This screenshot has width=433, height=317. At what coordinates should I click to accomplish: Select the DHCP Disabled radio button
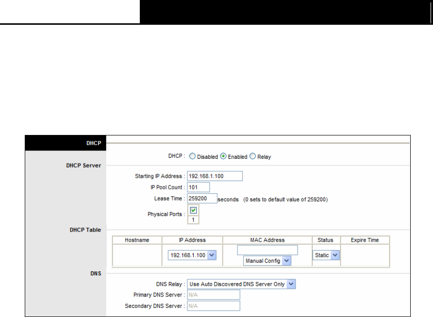point(192,156)
